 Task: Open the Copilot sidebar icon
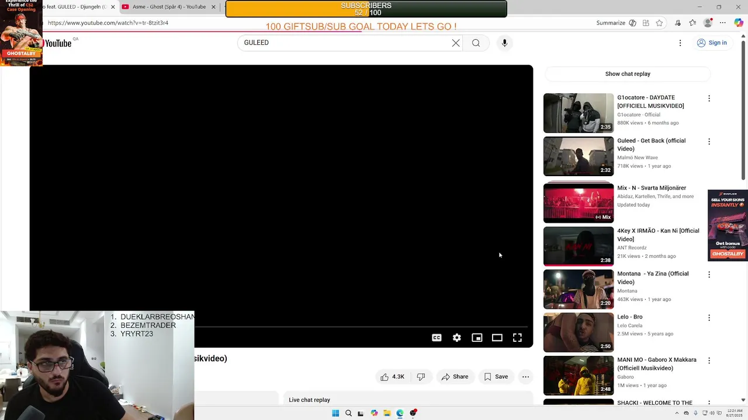pos(739,23)
